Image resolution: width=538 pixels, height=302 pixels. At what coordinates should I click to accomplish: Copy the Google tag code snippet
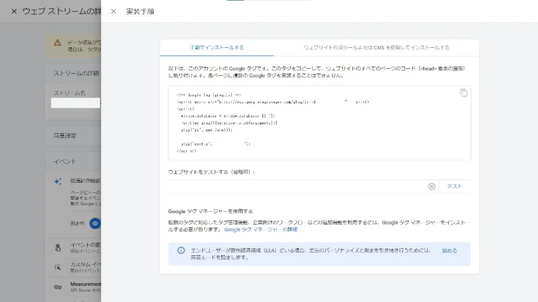464,93
